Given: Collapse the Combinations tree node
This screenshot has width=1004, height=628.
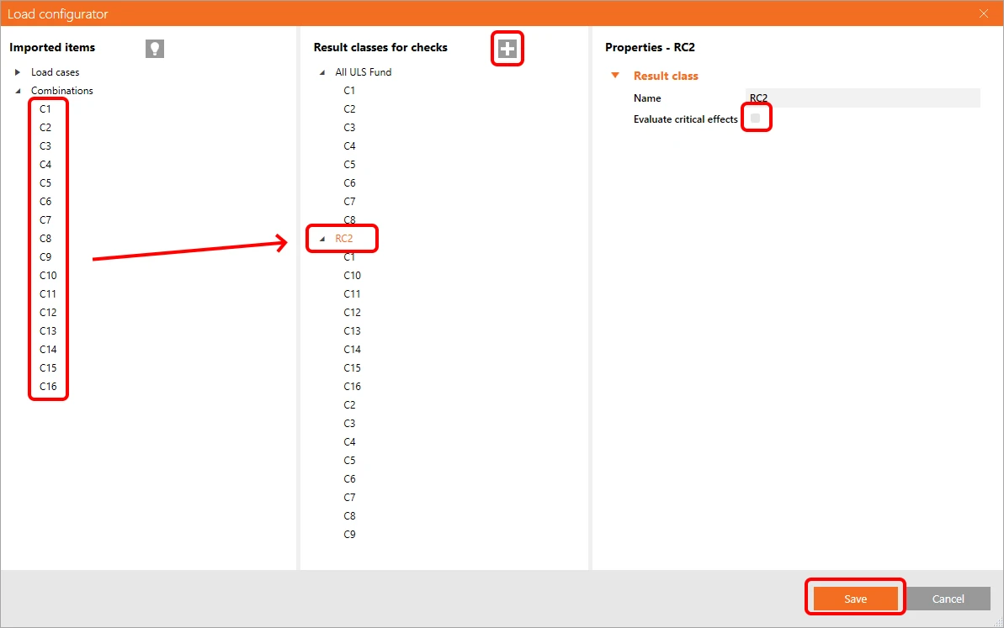Looking at the screenshot, I should (x=18, y=91).
